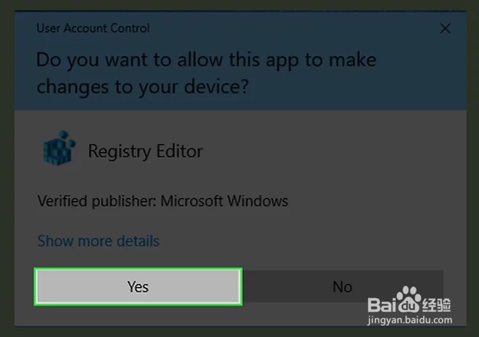Click the User Account Control title text
The width and height of the screenshot is (479, 337).
pos(93,28)
